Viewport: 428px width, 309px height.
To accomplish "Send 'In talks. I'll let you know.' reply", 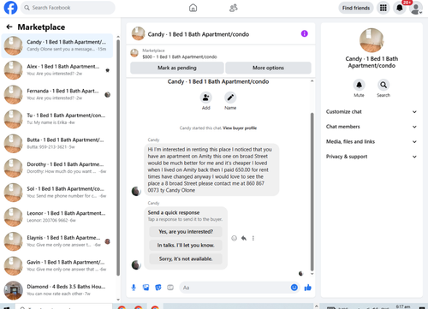I will (186, 246).
